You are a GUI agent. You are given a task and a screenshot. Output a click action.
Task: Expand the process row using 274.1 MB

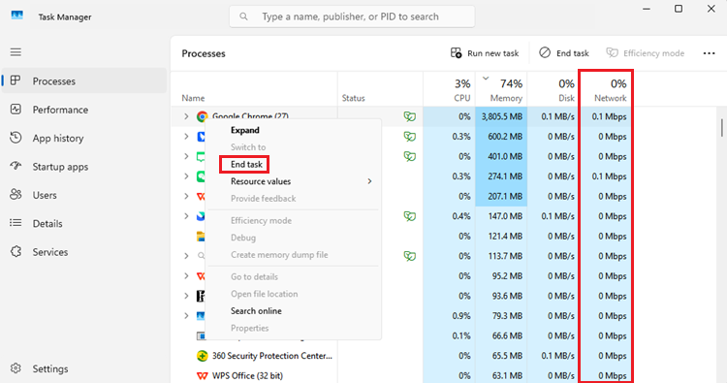pyautogui.click(x=186, y=176)
